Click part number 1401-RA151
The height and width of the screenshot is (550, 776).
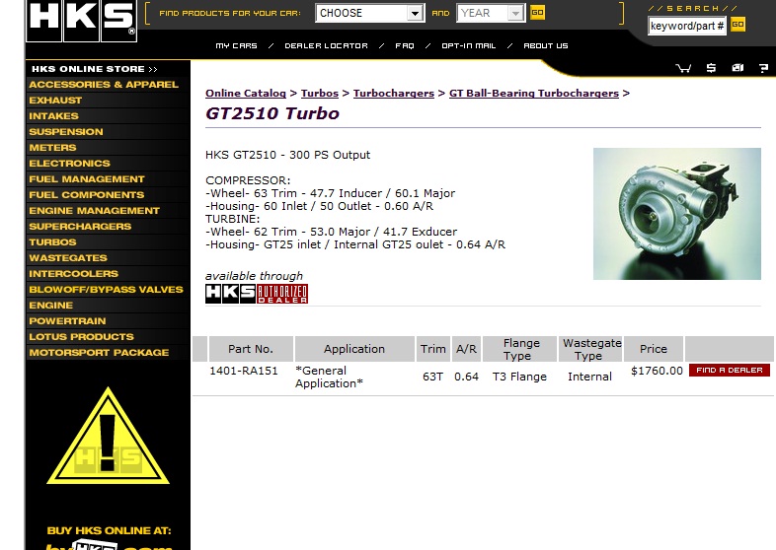[x=244, y=371]
